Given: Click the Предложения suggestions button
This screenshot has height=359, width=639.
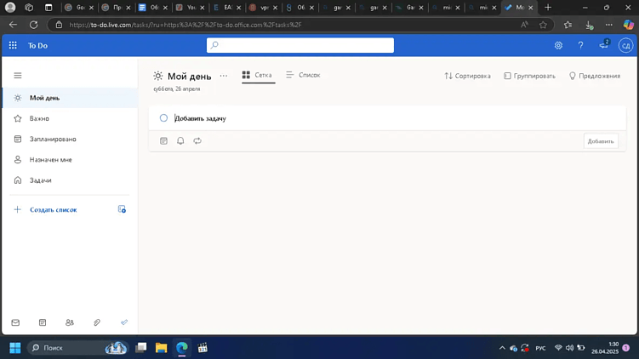Looking at the screenshot, I should 594,76.
